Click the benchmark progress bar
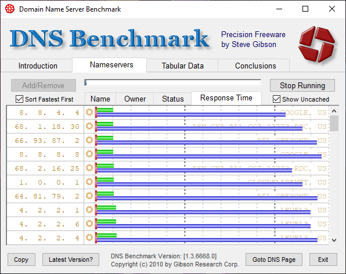 coord(173,83)
